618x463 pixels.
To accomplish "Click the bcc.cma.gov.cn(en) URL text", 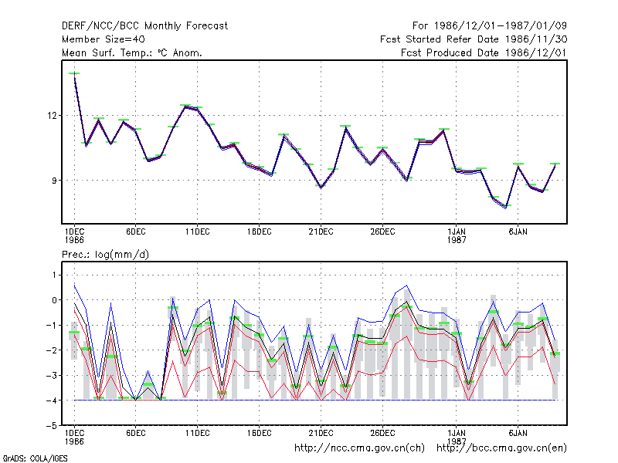I will [x=501, y=448].
